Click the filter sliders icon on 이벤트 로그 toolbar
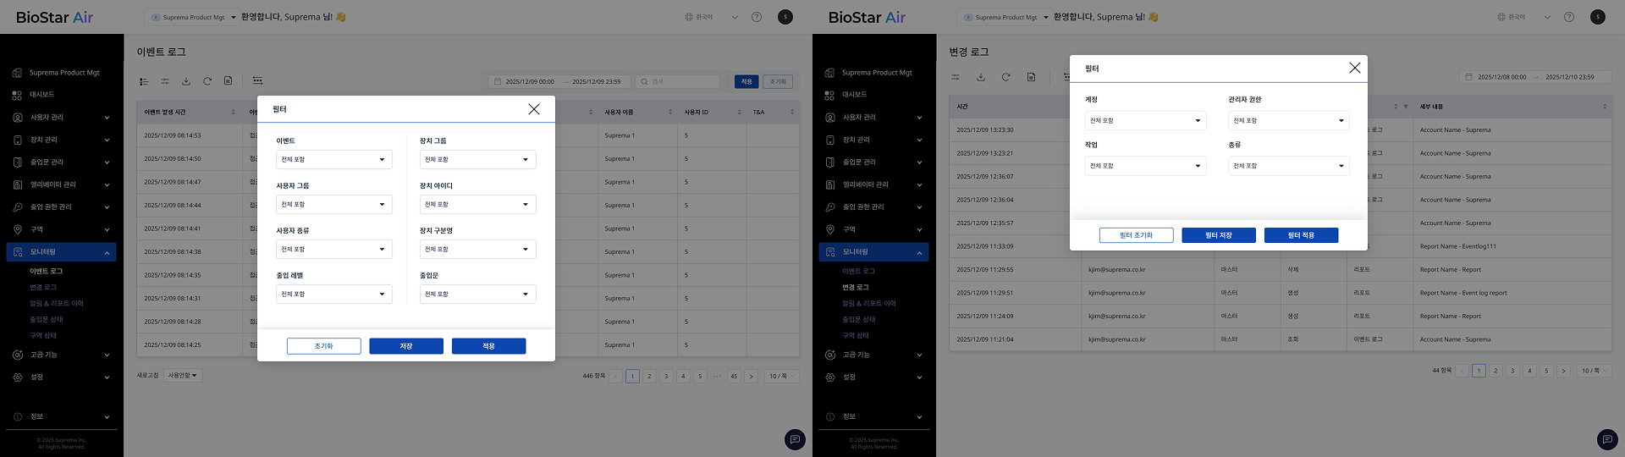1625x457 pixels. point(165,81)
